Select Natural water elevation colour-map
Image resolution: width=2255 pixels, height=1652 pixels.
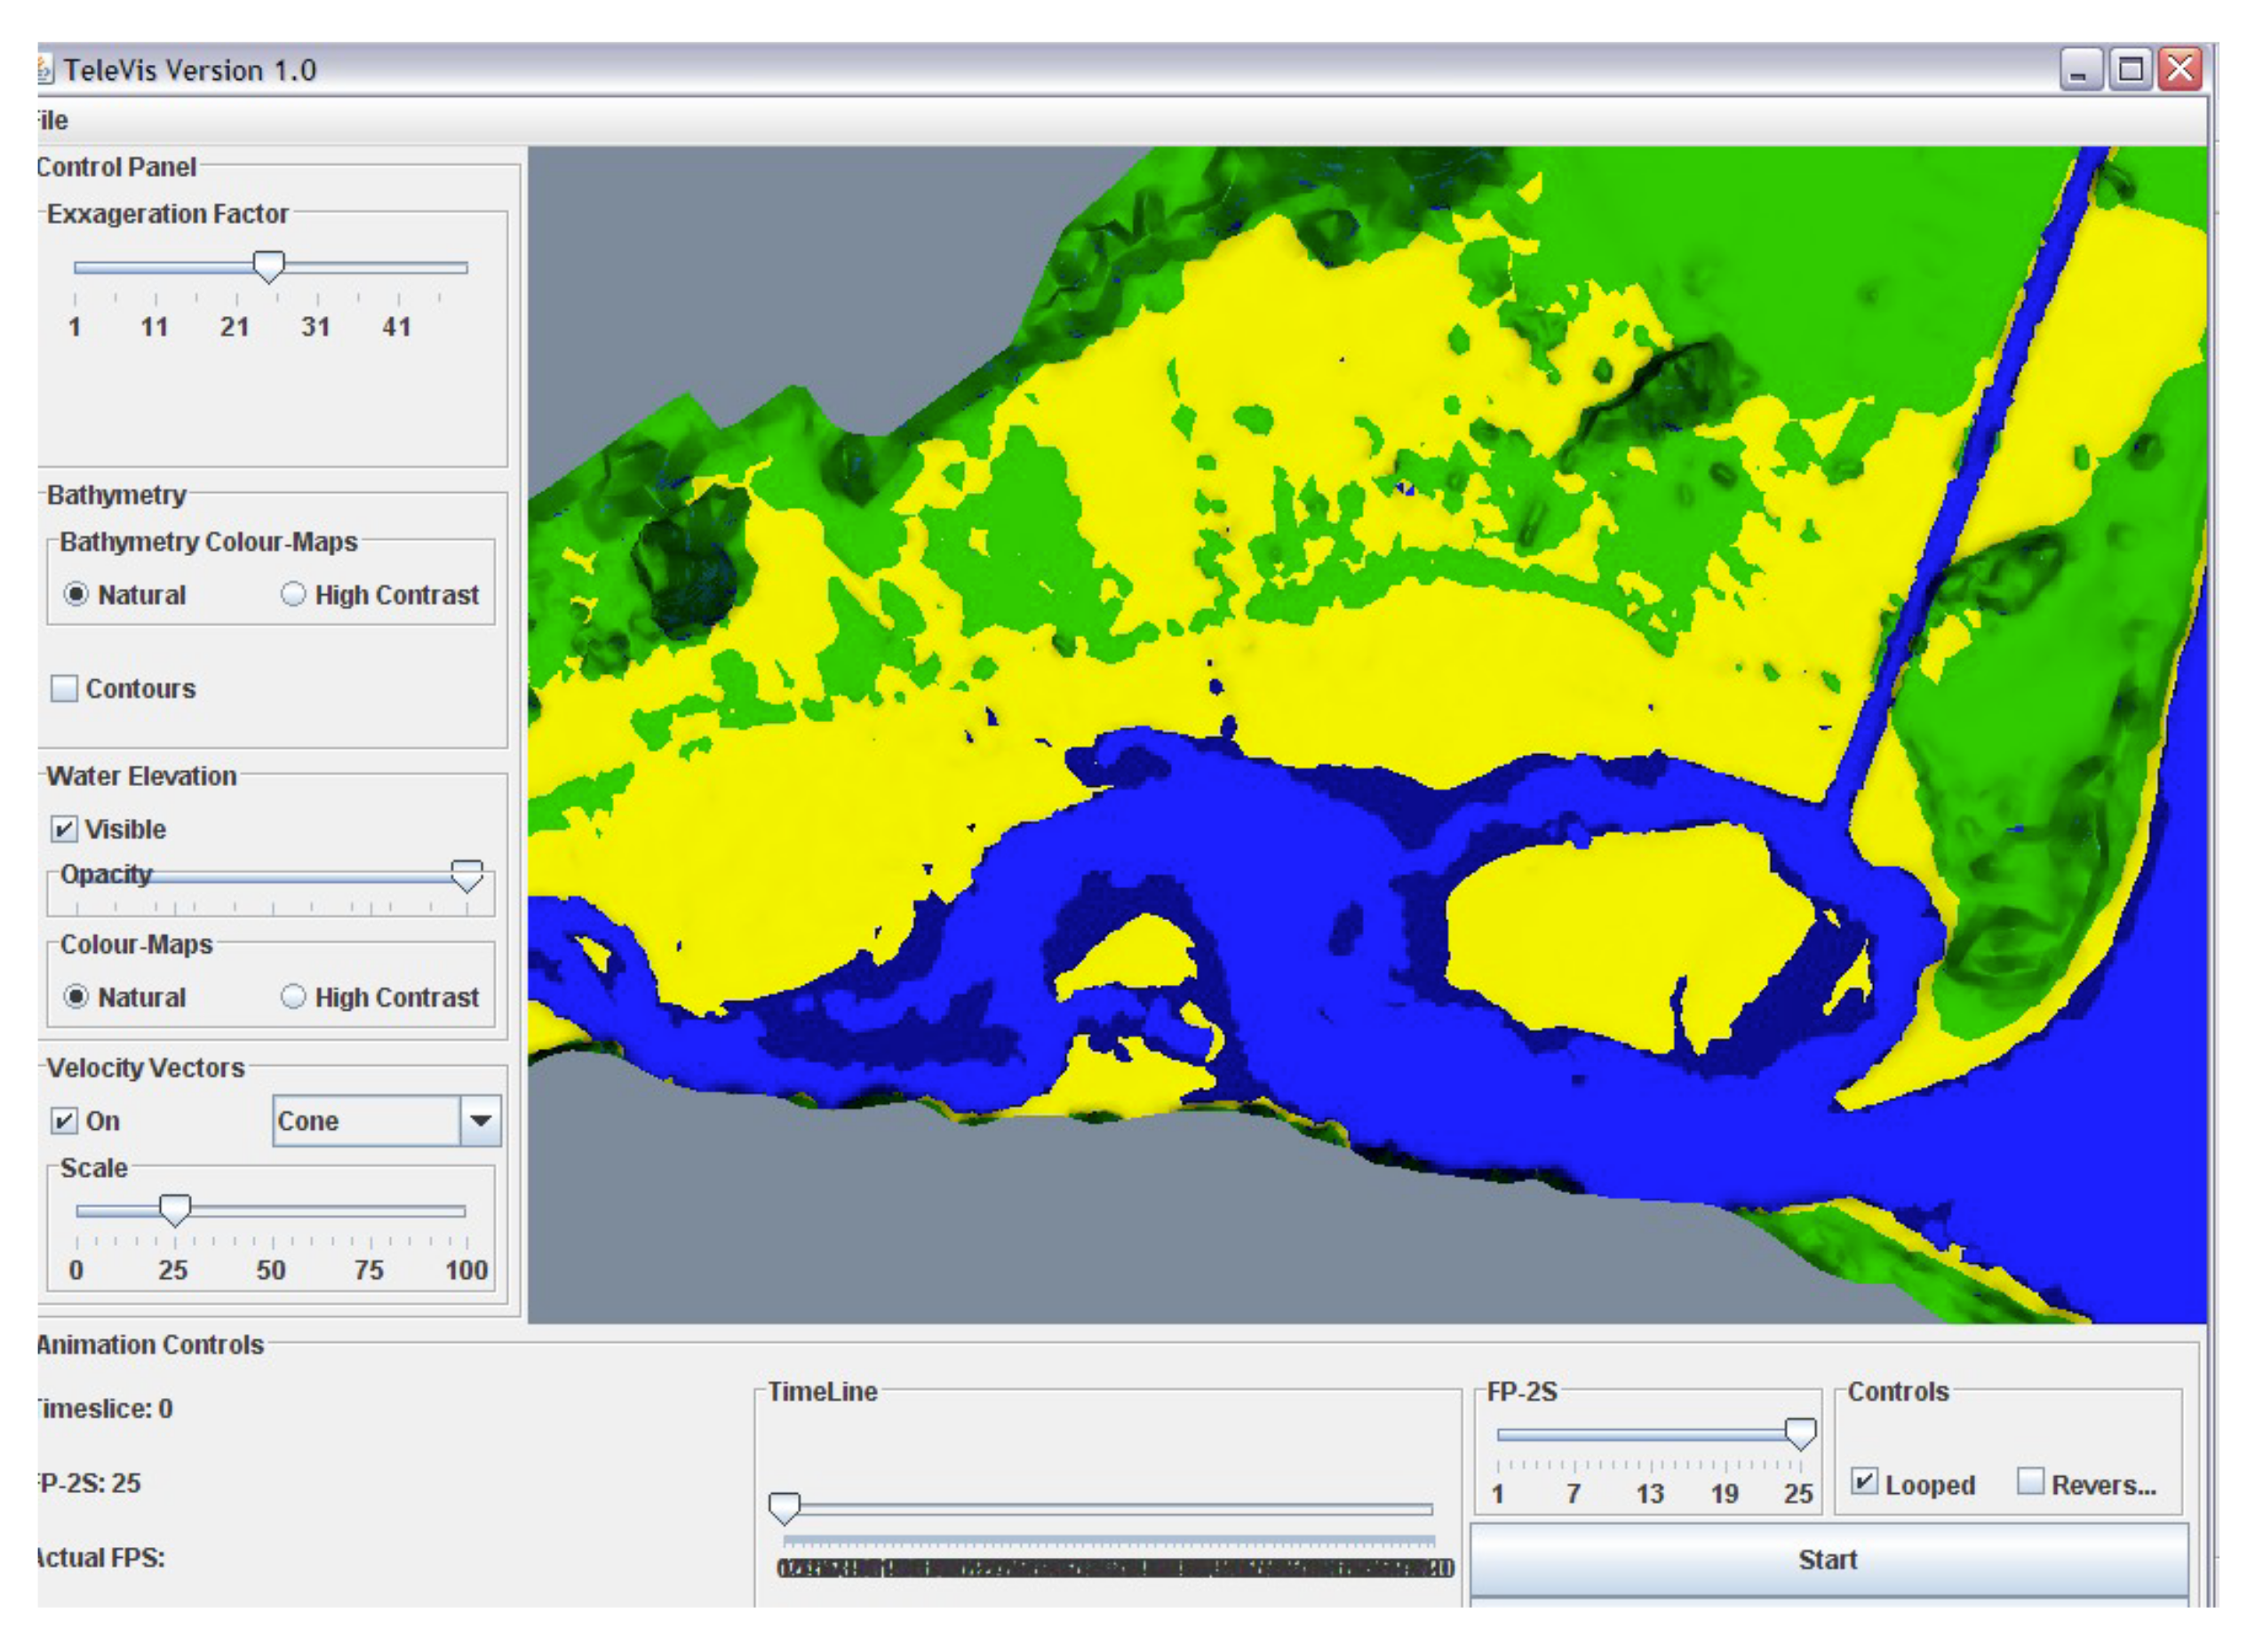tap(76, 997)
